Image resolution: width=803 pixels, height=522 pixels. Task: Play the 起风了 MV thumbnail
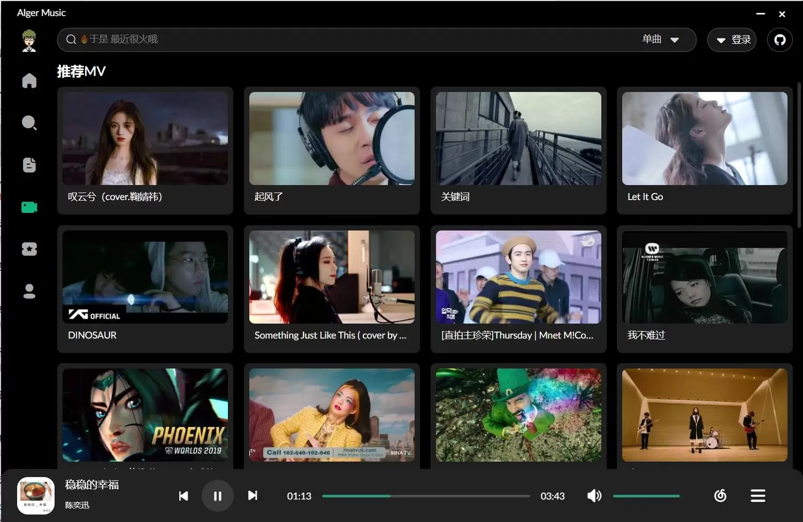click(332, 139)
